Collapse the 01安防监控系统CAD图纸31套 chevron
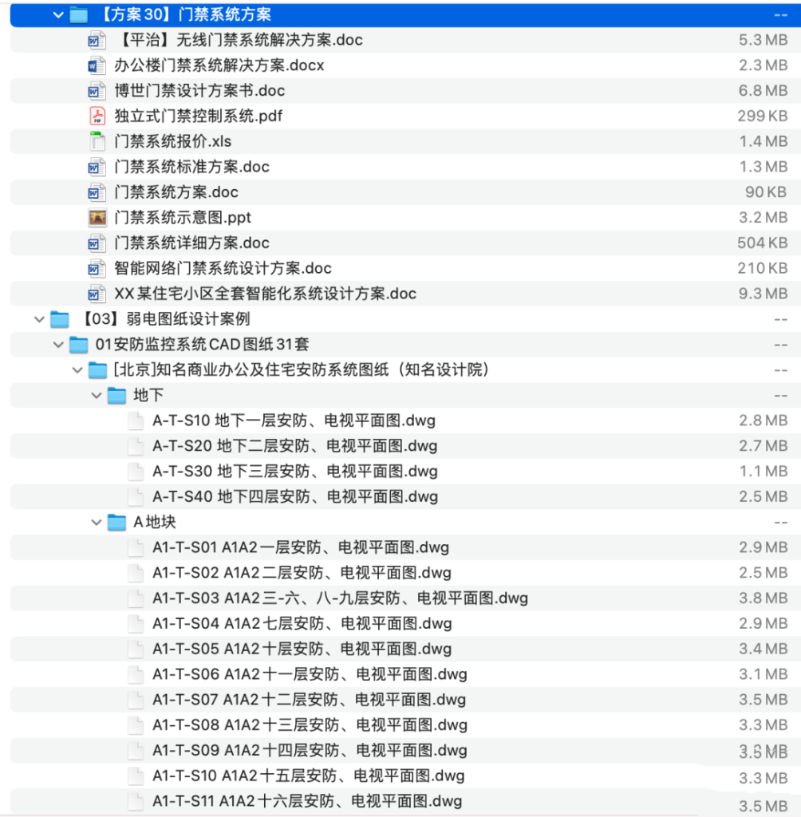Screen dimensions: 801x817 tap(57, 345)
